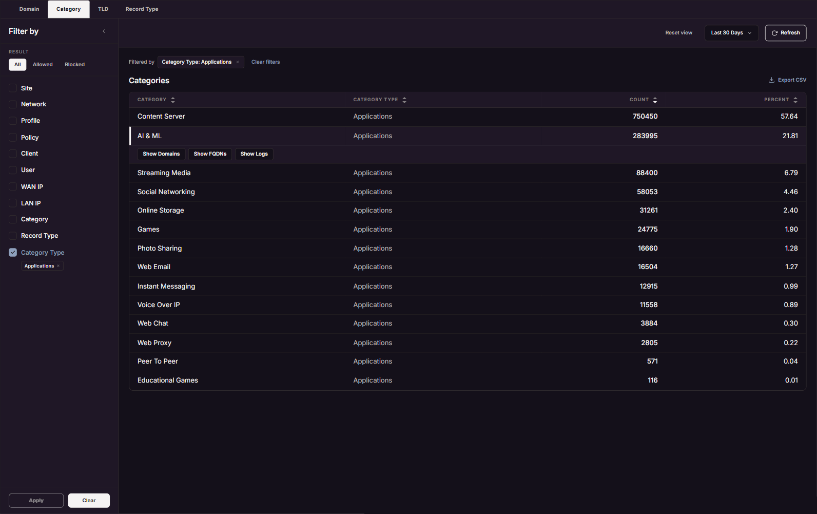Open the Last 30 Days dropdown

(731, 33)
